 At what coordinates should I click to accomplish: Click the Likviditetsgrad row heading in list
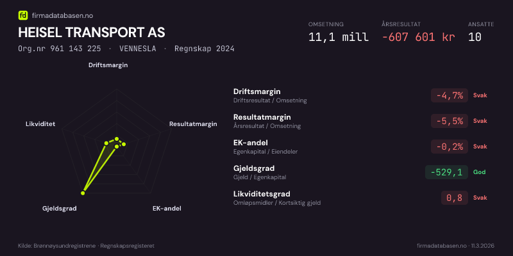coord(262,194)
